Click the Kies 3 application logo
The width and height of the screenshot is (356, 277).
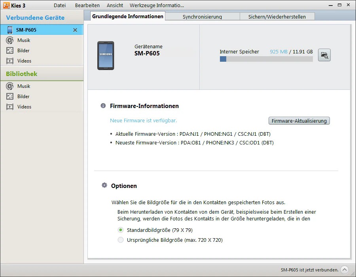click(x=6, y=6)
